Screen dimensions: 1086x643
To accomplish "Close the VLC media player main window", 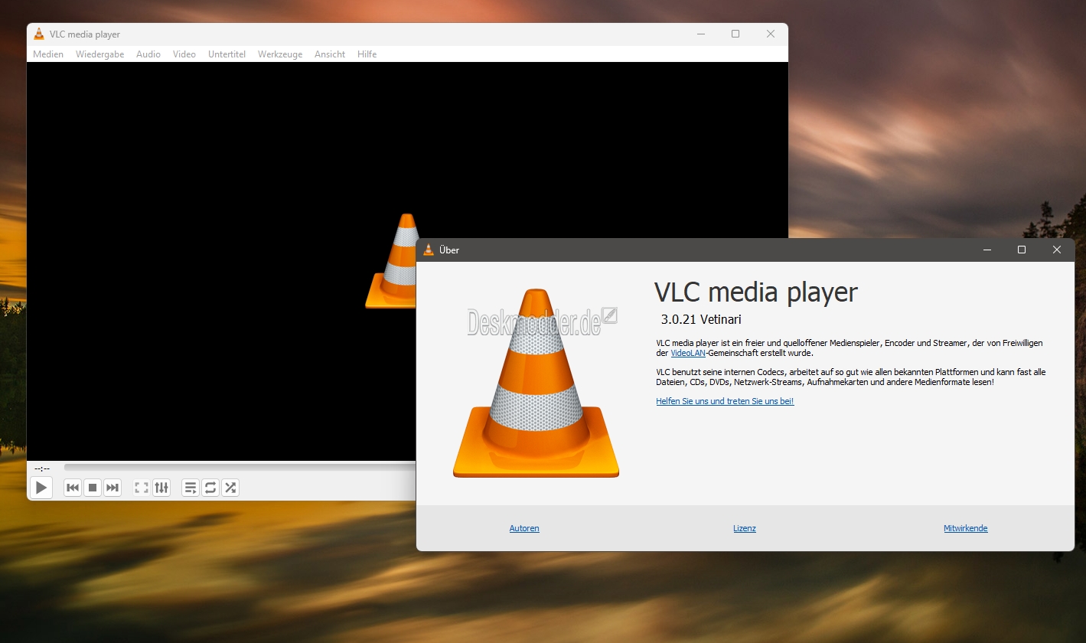I will [771, 34].
